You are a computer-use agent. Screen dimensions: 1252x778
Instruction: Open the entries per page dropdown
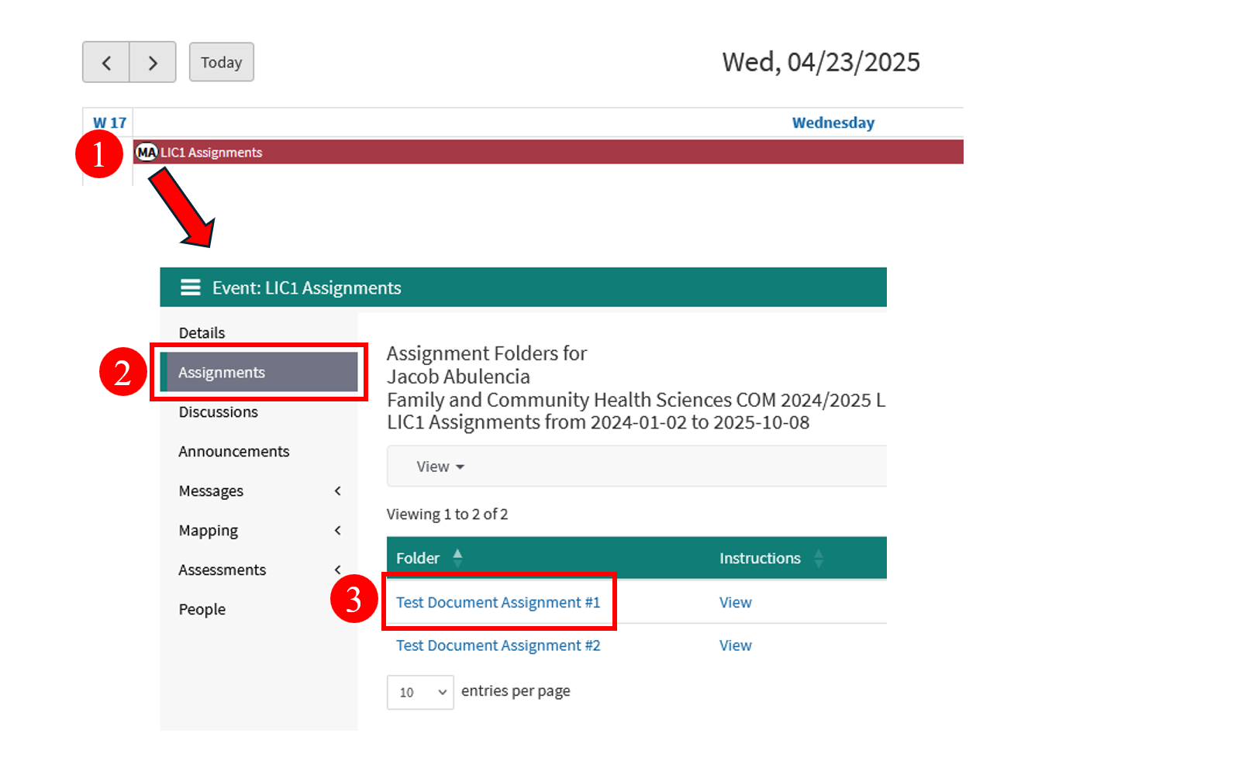click(420, 692)
